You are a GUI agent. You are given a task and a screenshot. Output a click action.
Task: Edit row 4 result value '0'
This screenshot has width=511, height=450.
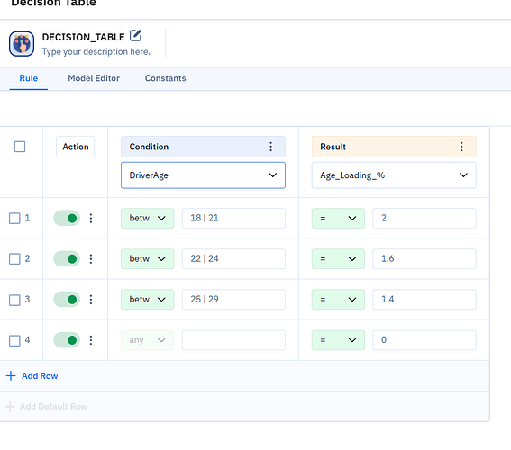[x=424, y=340]
